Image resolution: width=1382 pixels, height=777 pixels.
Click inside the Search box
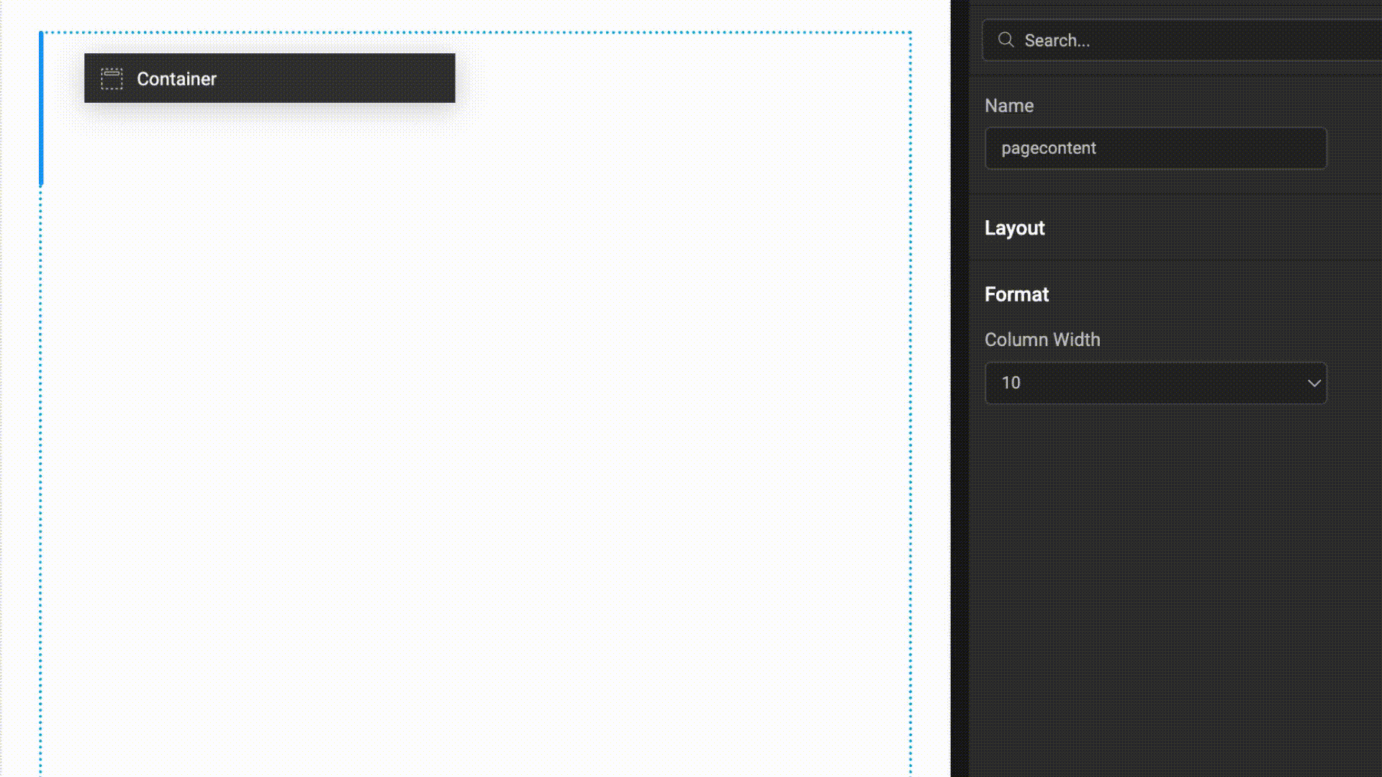coord(1152,40)
